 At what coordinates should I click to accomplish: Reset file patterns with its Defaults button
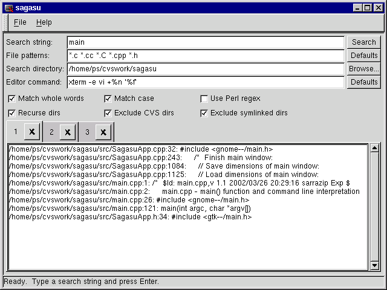tap(363, 56)
